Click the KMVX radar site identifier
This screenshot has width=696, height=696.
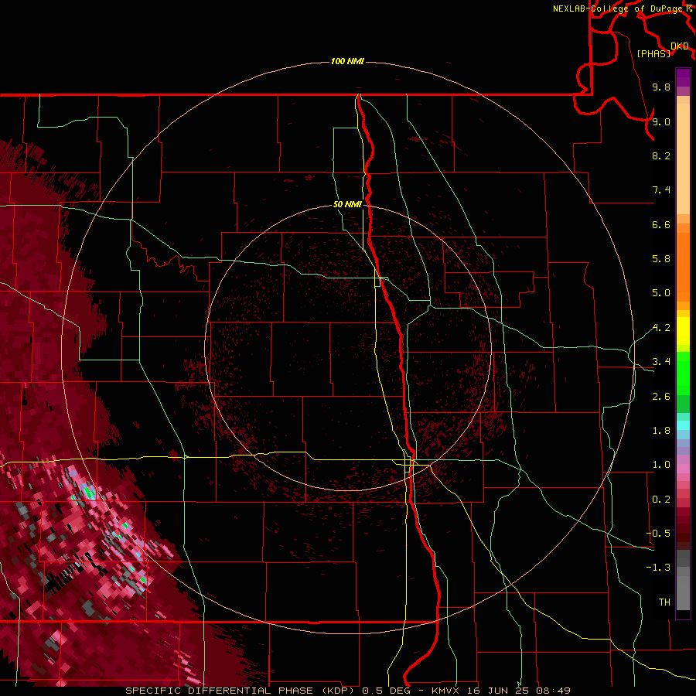[445, 691]
